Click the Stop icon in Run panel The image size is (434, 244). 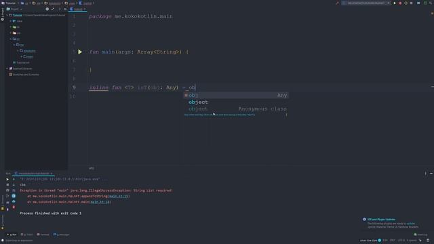click(7, 185)
